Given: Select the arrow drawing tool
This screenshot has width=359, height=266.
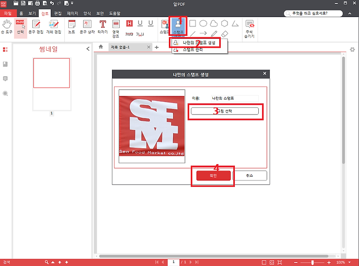Looking at the screenshot, I should [x=203, y=34].
